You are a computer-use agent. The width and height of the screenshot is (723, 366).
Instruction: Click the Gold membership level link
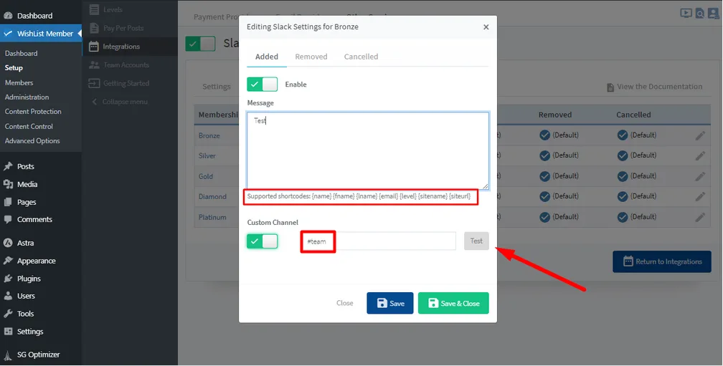pos(206,176)
